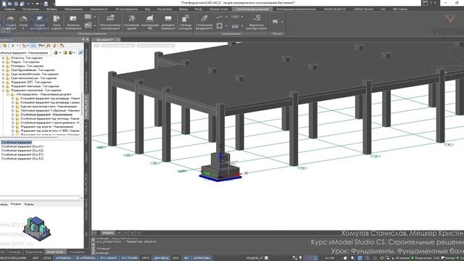Click the library search field Столбчатый фундамент

click(x=25, y=53)
